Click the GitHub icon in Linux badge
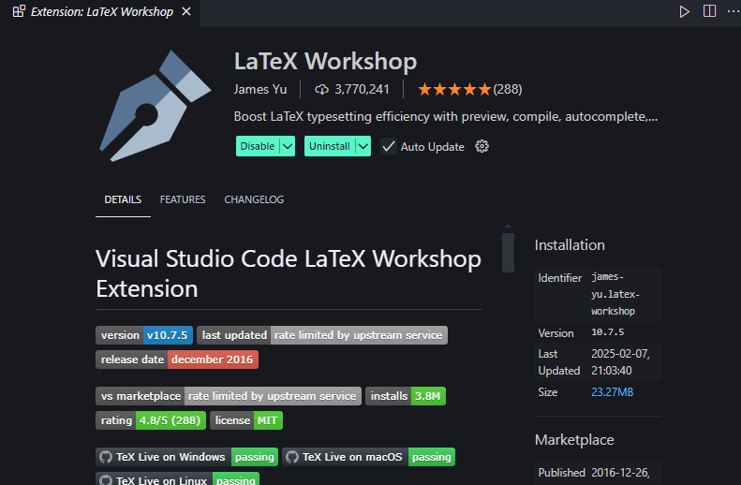Image resolution: width=741 pixels, height=485 pixels. point(106,480)
